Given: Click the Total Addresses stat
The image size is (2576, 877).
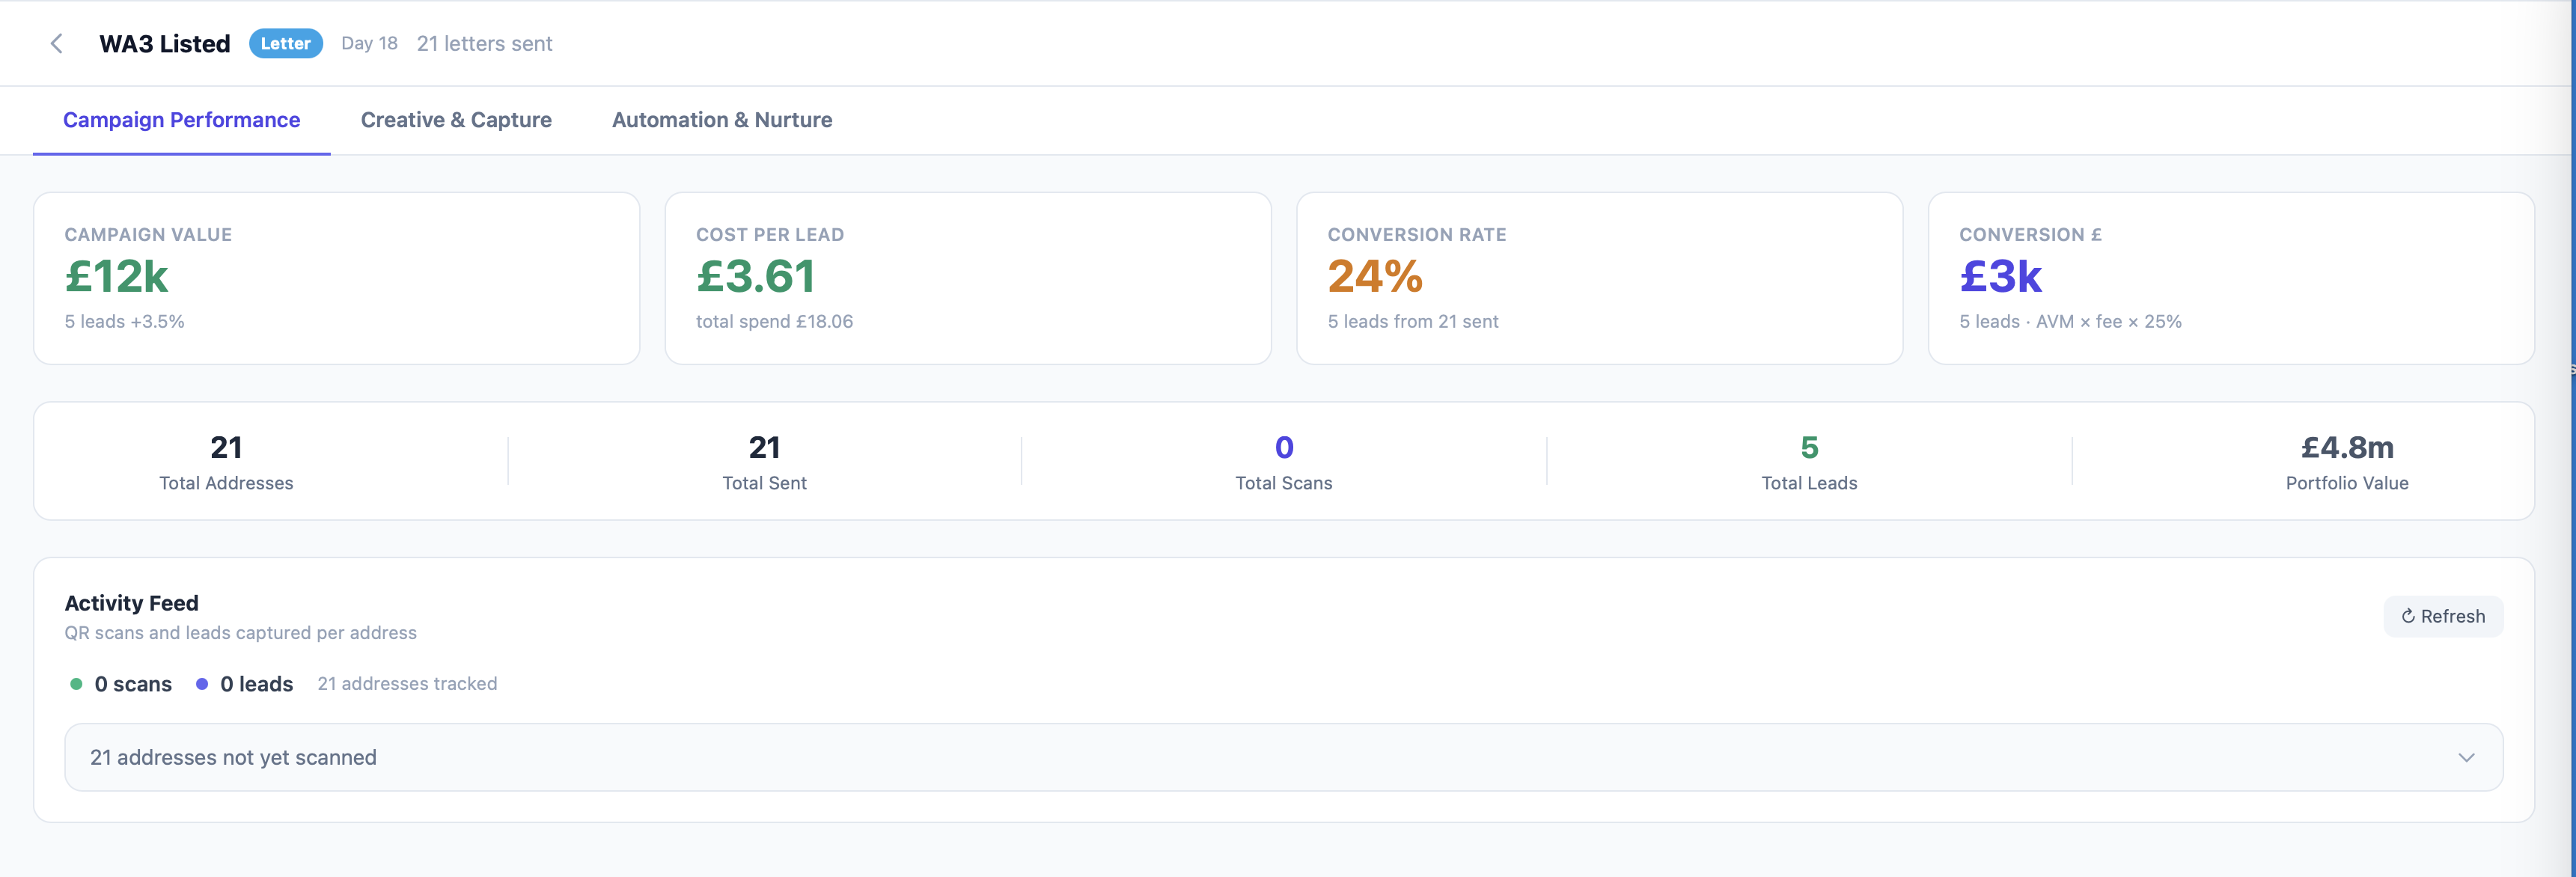Looking at the screenshot, I should [226, 462].
